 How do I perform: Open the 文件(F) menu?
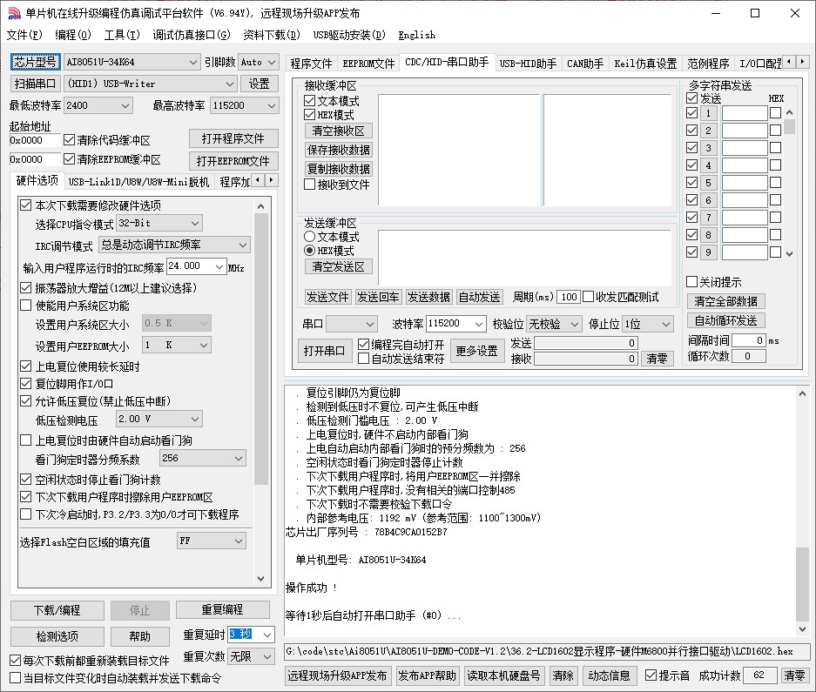(24, 35)
